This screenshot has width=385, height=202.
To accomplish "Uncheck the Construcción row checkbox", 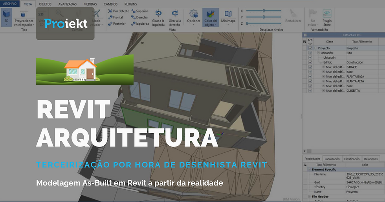I will click(310, 62).
